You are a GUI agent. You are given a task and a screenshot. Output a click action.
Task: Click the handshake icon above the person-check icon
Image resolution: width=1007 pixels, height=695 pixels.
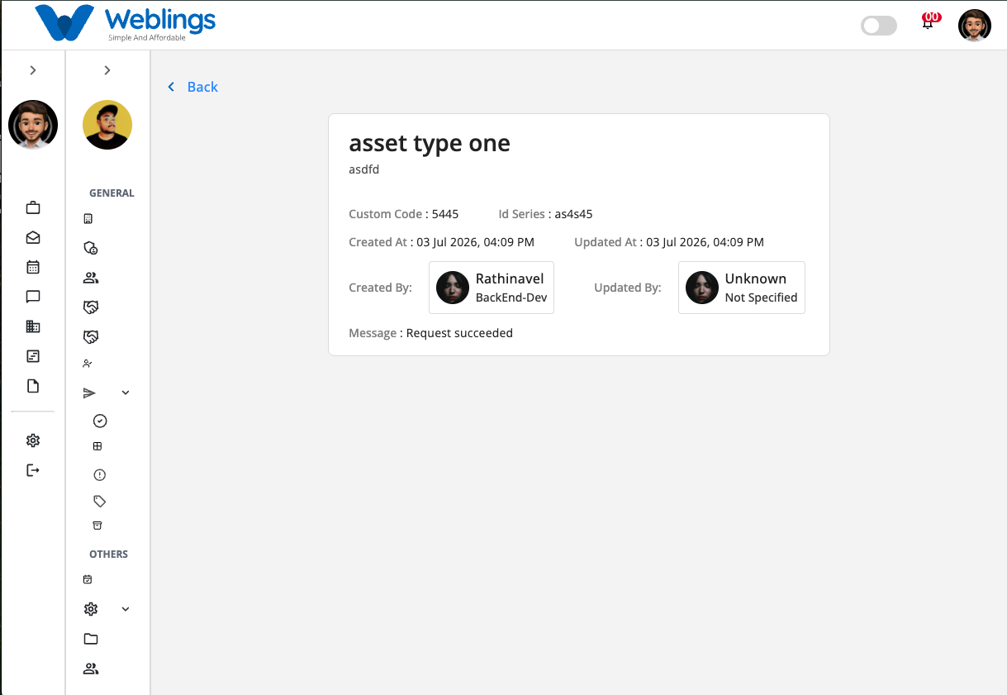click(x=91, y=337)
